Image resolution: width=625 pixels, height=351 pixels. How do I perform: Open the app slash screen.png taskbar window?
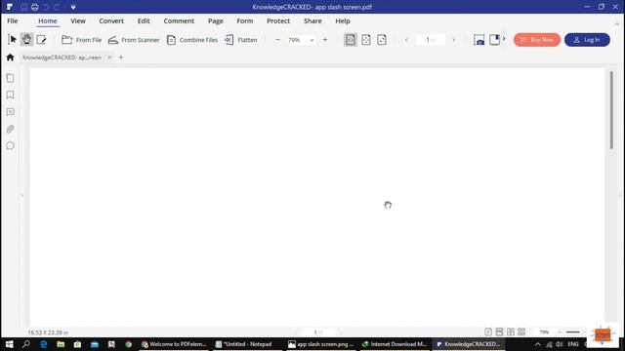320,344
